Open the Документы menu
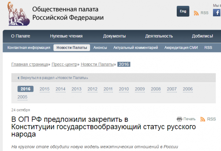 114,36
